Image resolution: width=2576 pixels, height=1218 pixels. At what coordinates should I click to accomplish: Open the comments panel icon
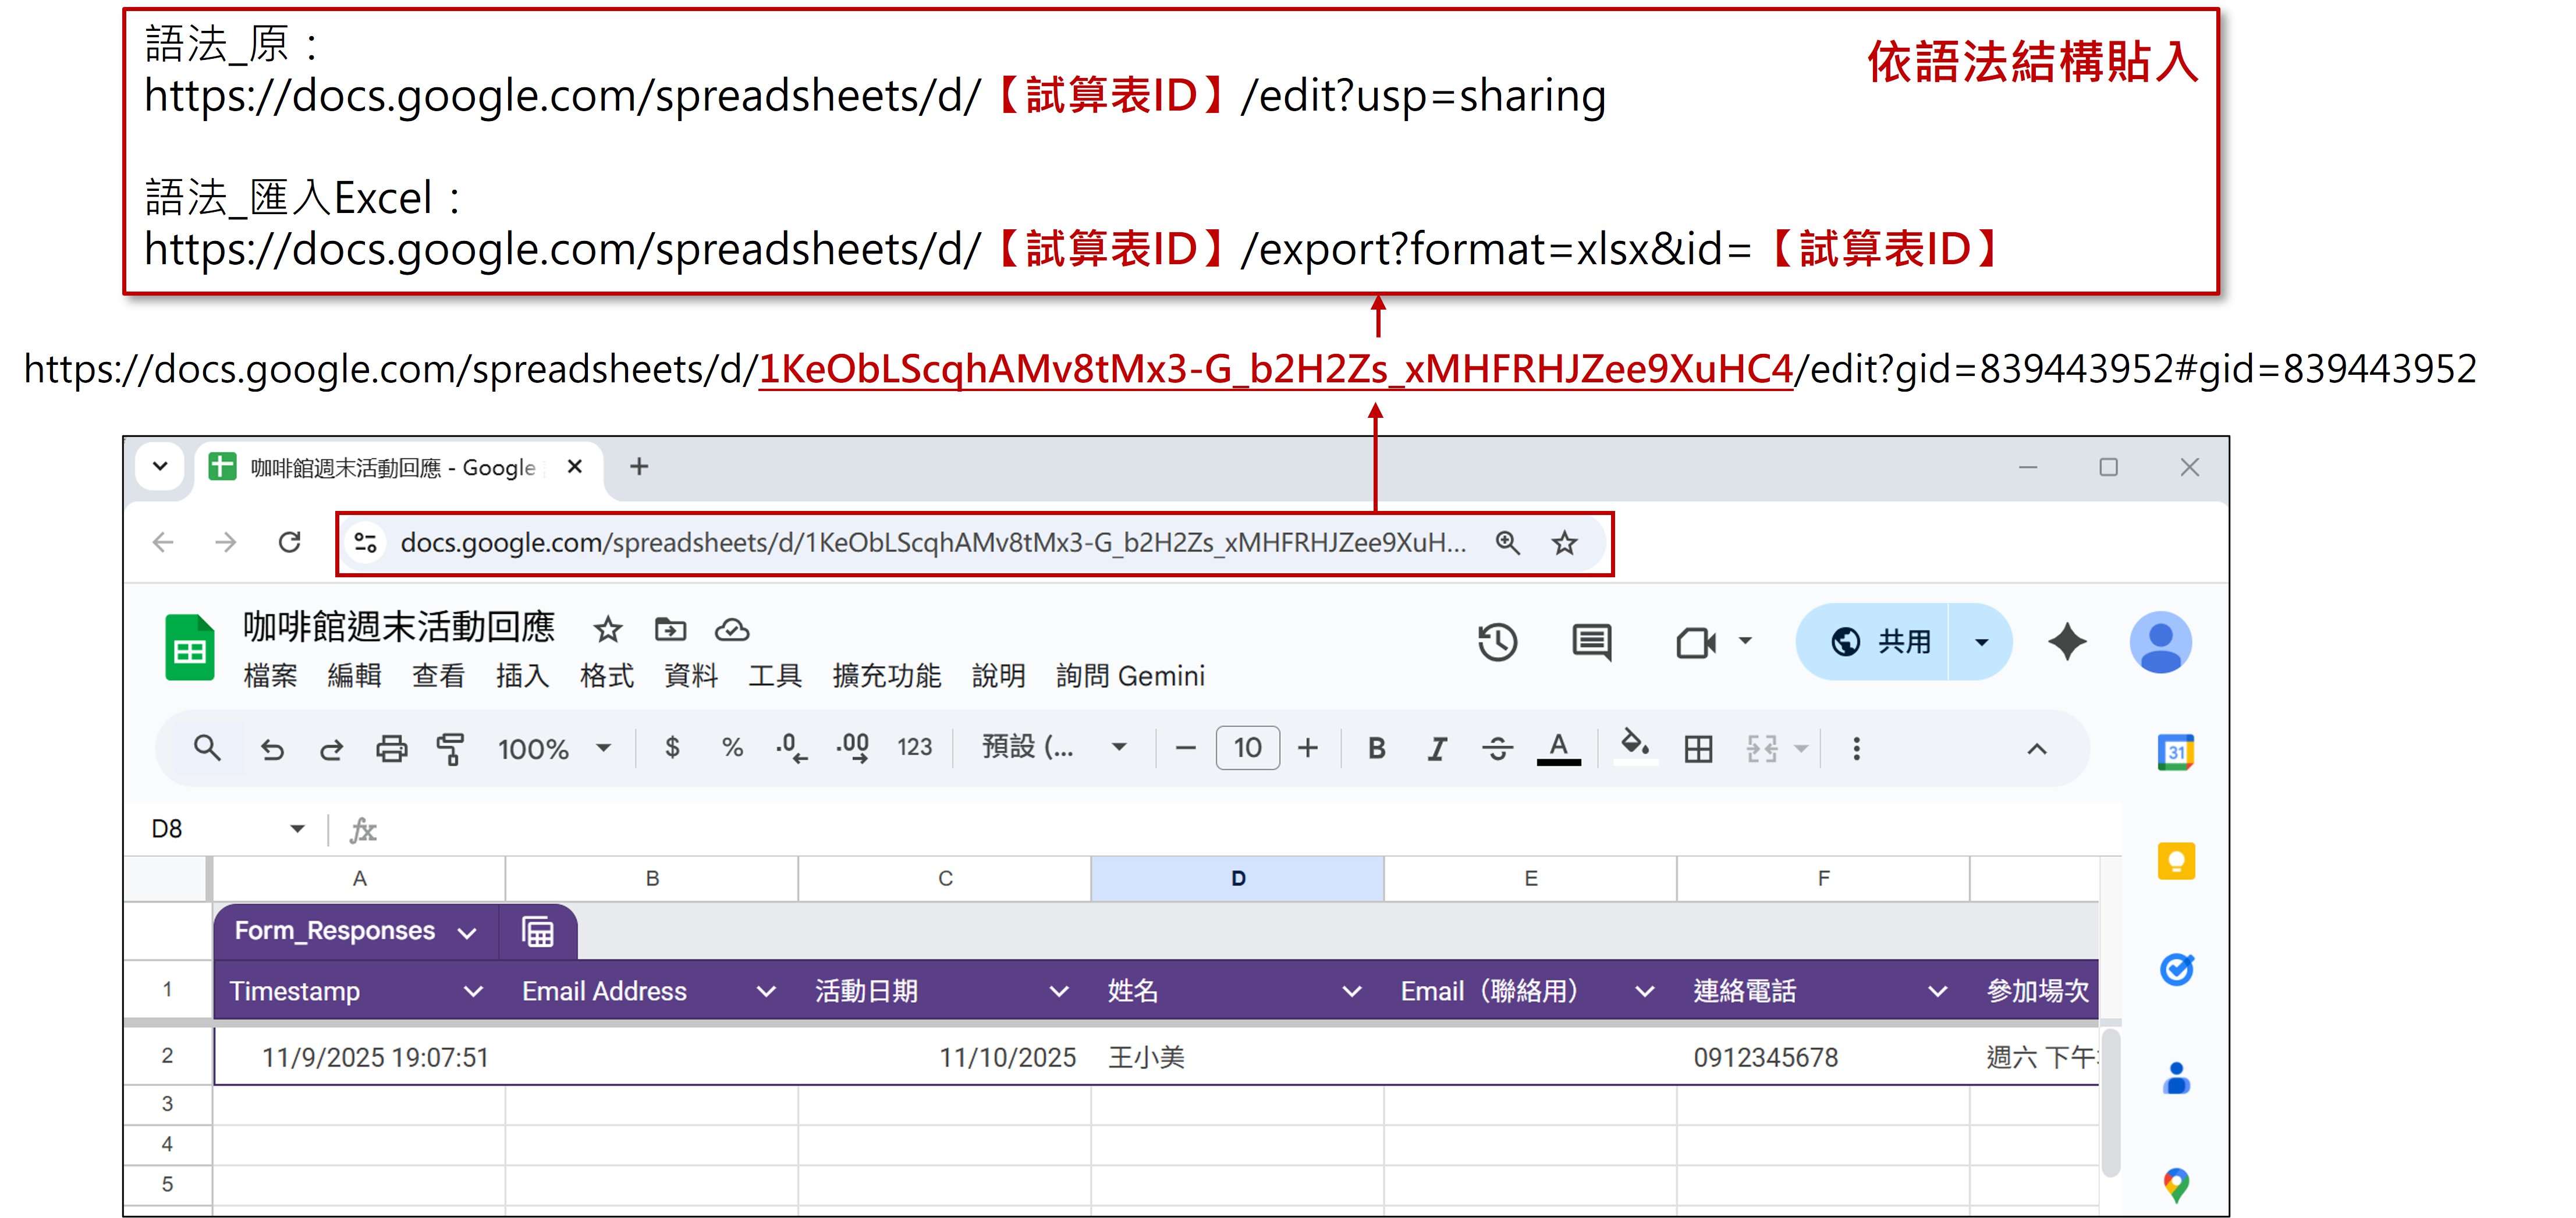click(1591, 642)
